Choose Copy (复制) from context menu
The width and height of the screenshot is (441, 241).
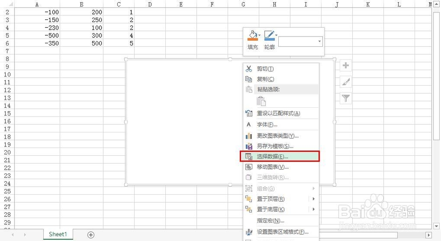280,79
